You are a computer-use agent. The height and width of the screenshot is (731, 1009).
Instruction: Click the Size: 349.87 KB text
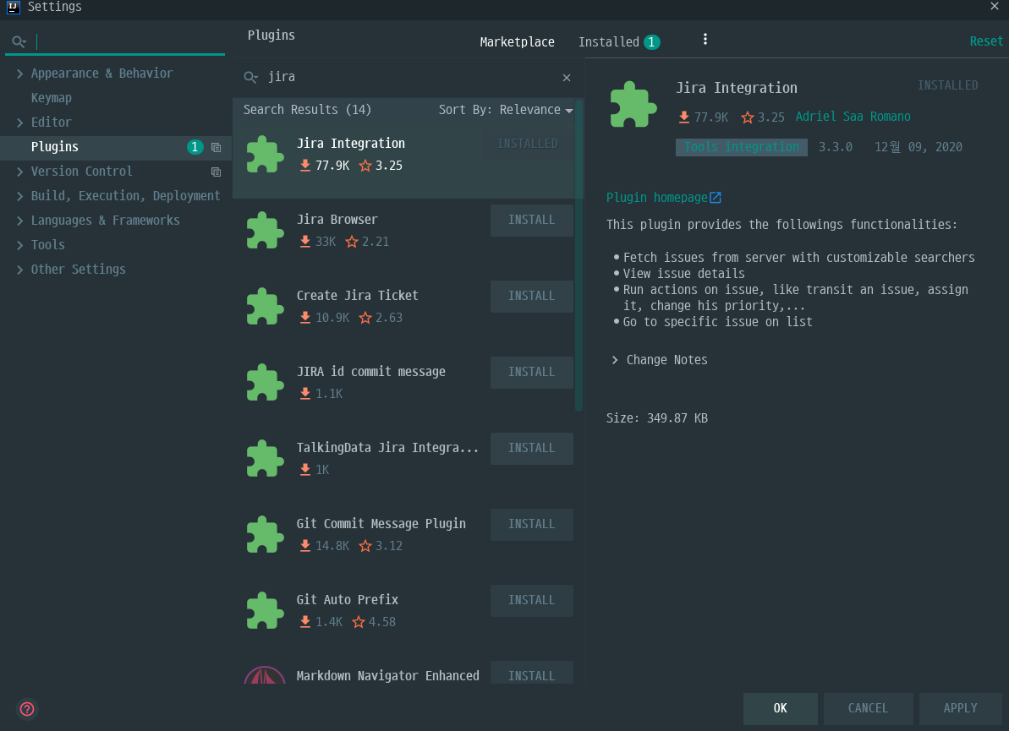pos(656,418)
